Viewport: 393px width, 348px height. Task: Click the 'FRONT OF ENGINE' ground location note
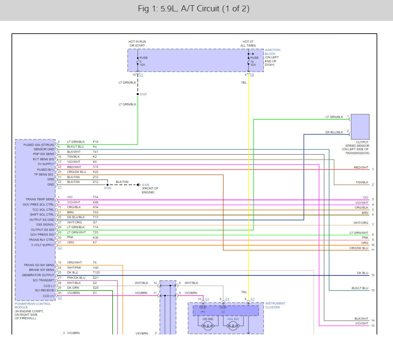(150, 190)
